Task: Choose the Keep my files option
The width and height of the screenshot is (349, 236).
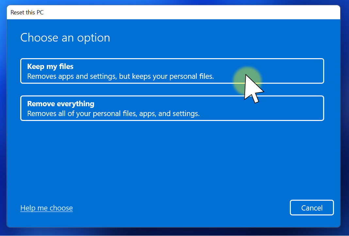Action: tap(172, 71)
